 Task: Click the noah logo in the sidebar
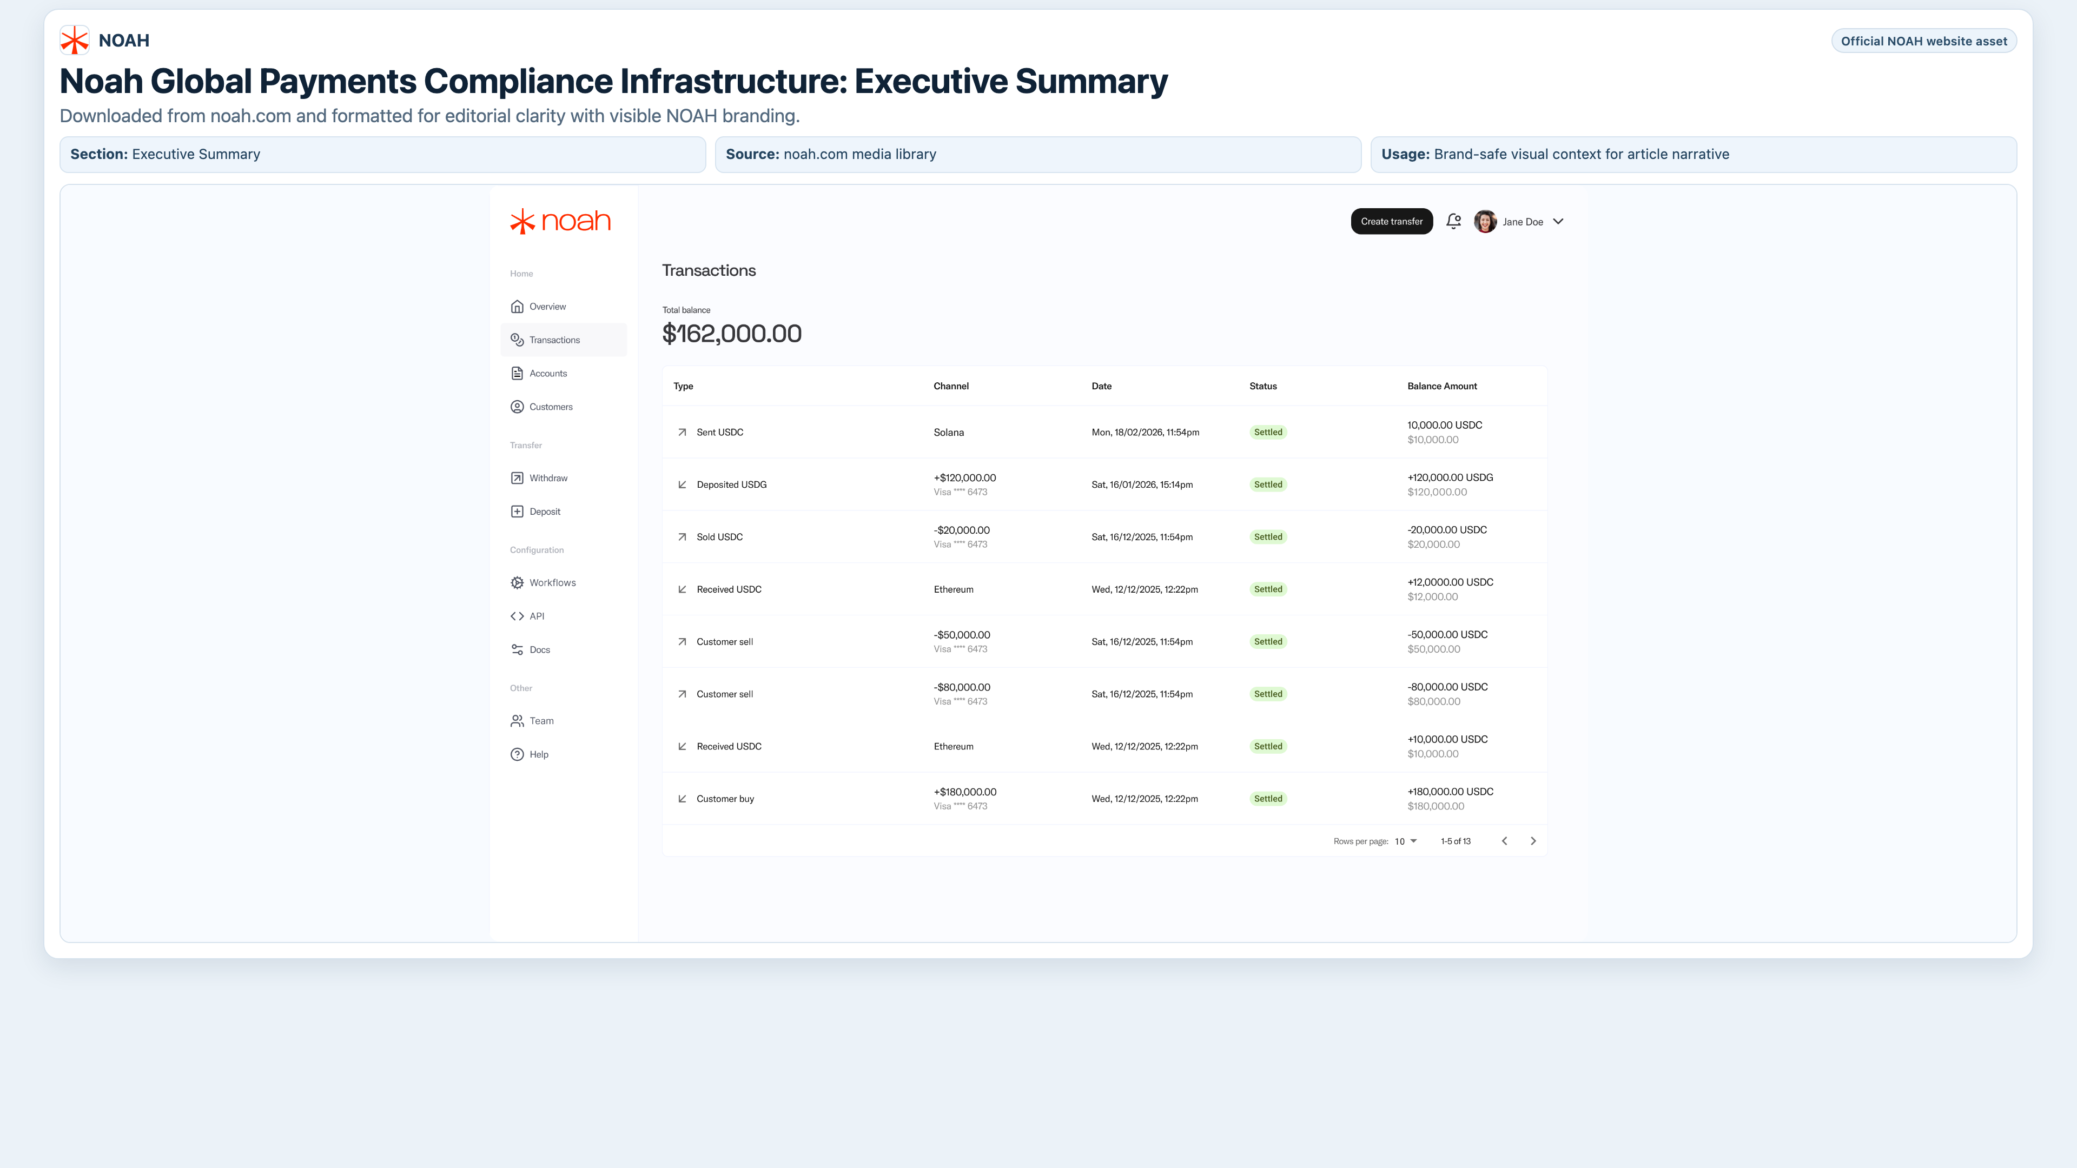click(560, 221)
